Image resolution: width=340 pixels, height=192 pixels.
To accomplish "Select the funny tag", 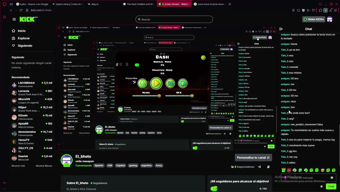I will (159, 165).
